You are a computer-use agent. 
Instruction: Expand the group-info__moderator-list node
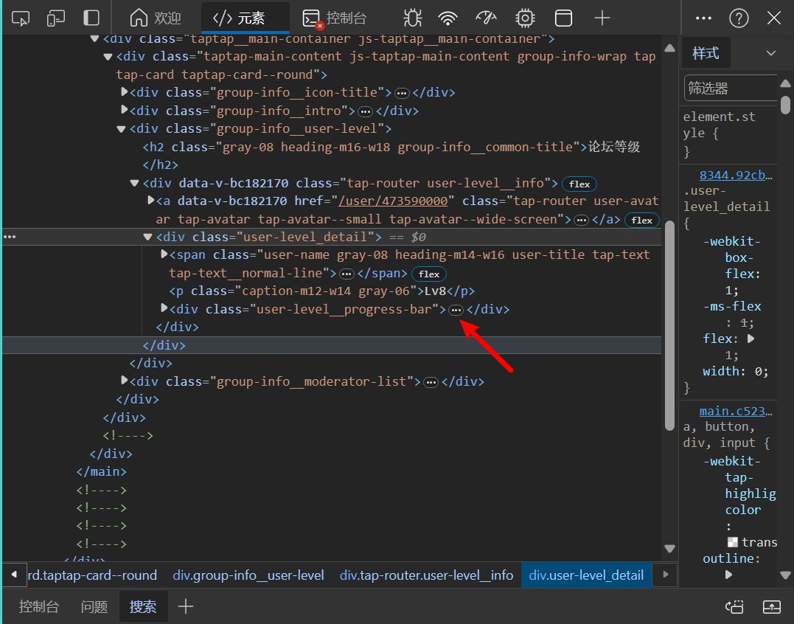[x=124, y=381]
